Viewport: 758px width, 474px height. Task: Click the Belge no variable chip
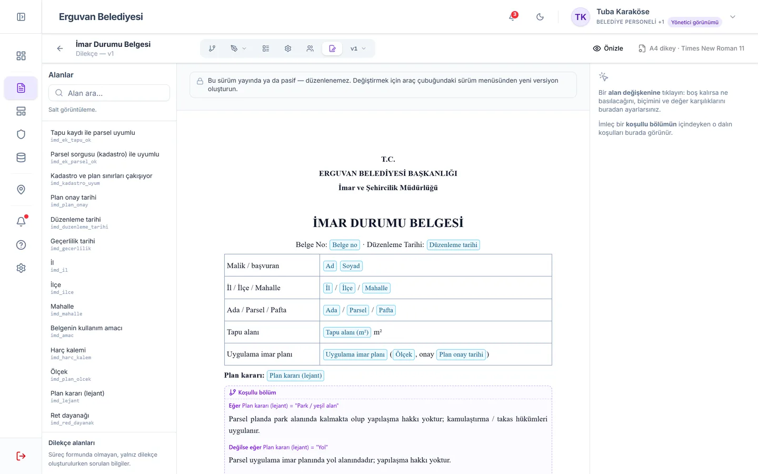click(345, 245)
